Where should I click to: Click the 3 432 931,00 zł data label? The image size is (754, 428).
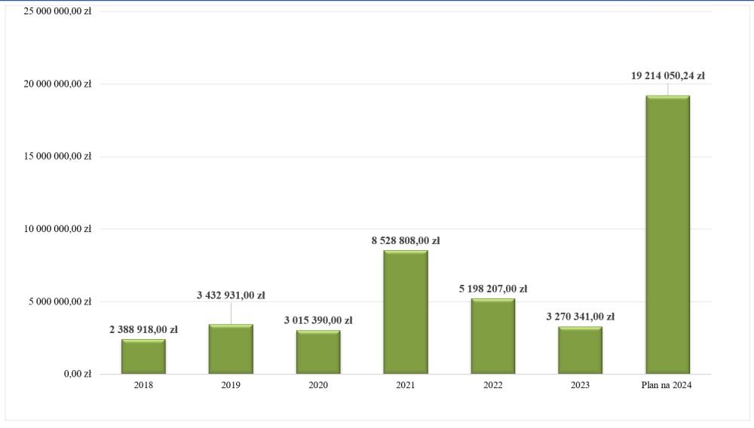point(231,295)
